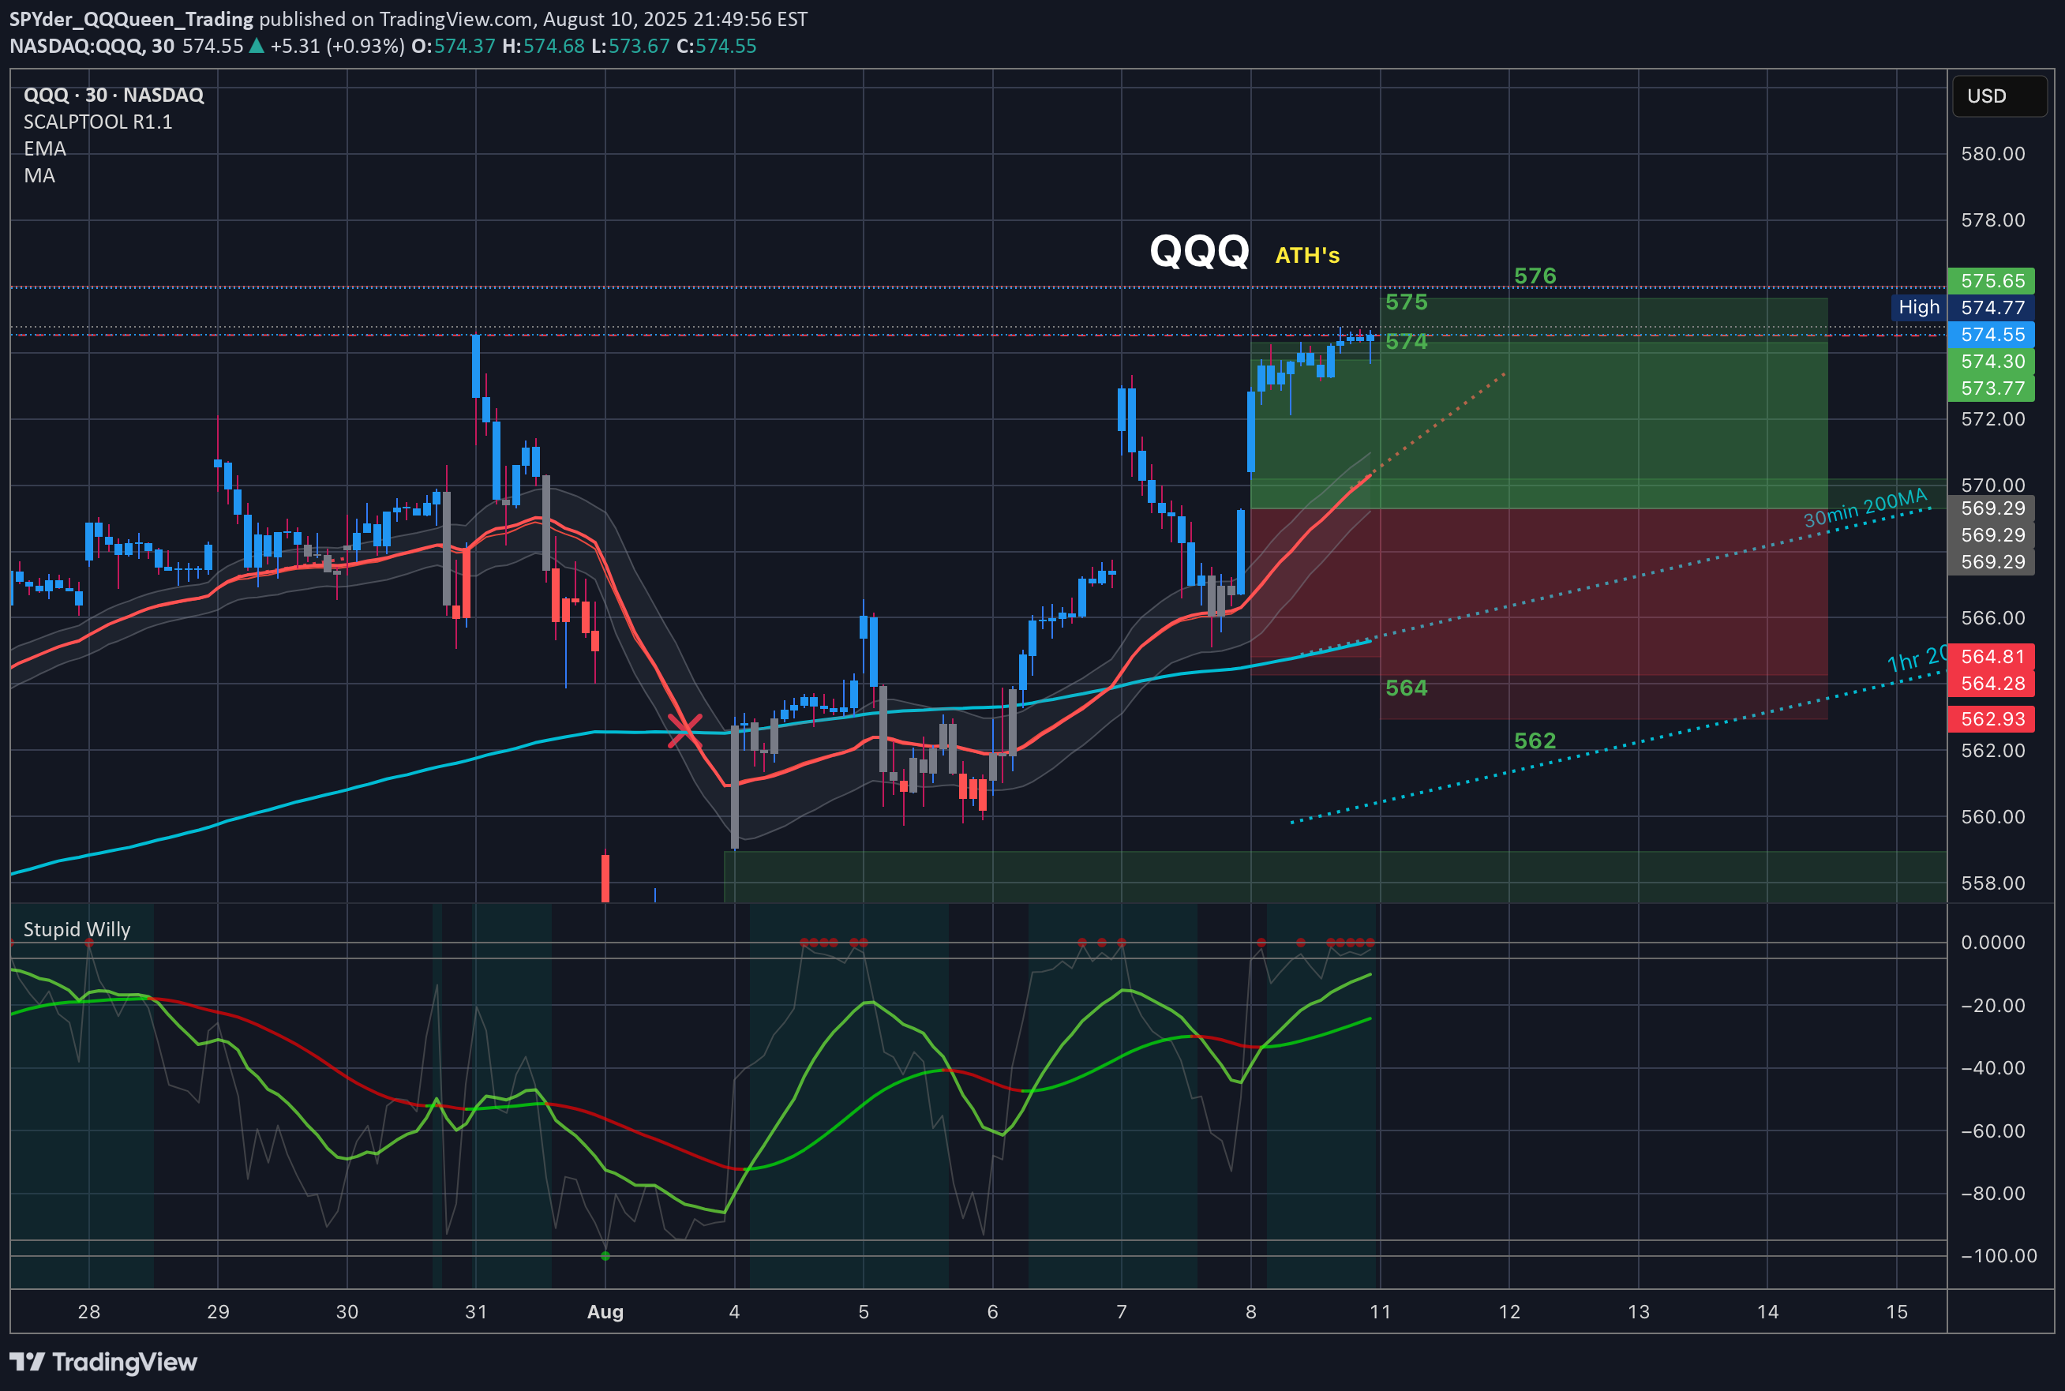Screen dimensions: 2065x1391
Task: Click the 574.30 green price tag
Action: pyautogui.click(x=1991, y=361)
